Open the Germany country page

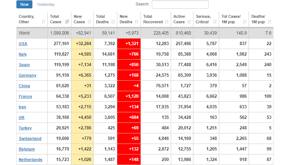(x=28, y=76)
